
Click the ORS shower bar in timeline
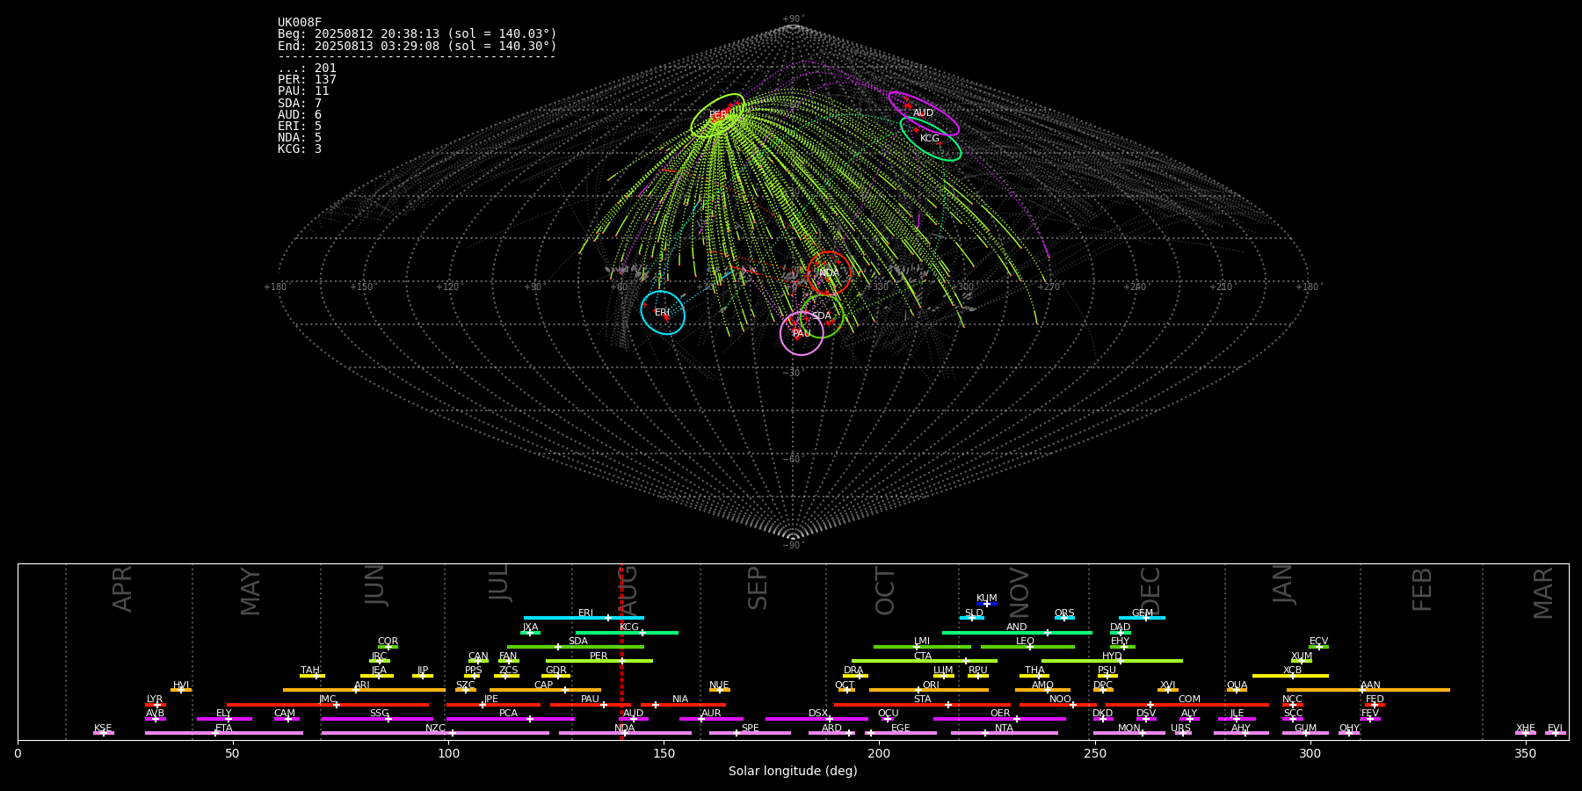[x=1064, y=618]
